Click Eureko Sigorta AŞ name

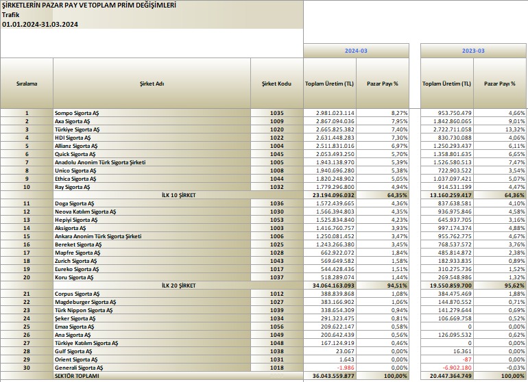[x=152, y=269]
